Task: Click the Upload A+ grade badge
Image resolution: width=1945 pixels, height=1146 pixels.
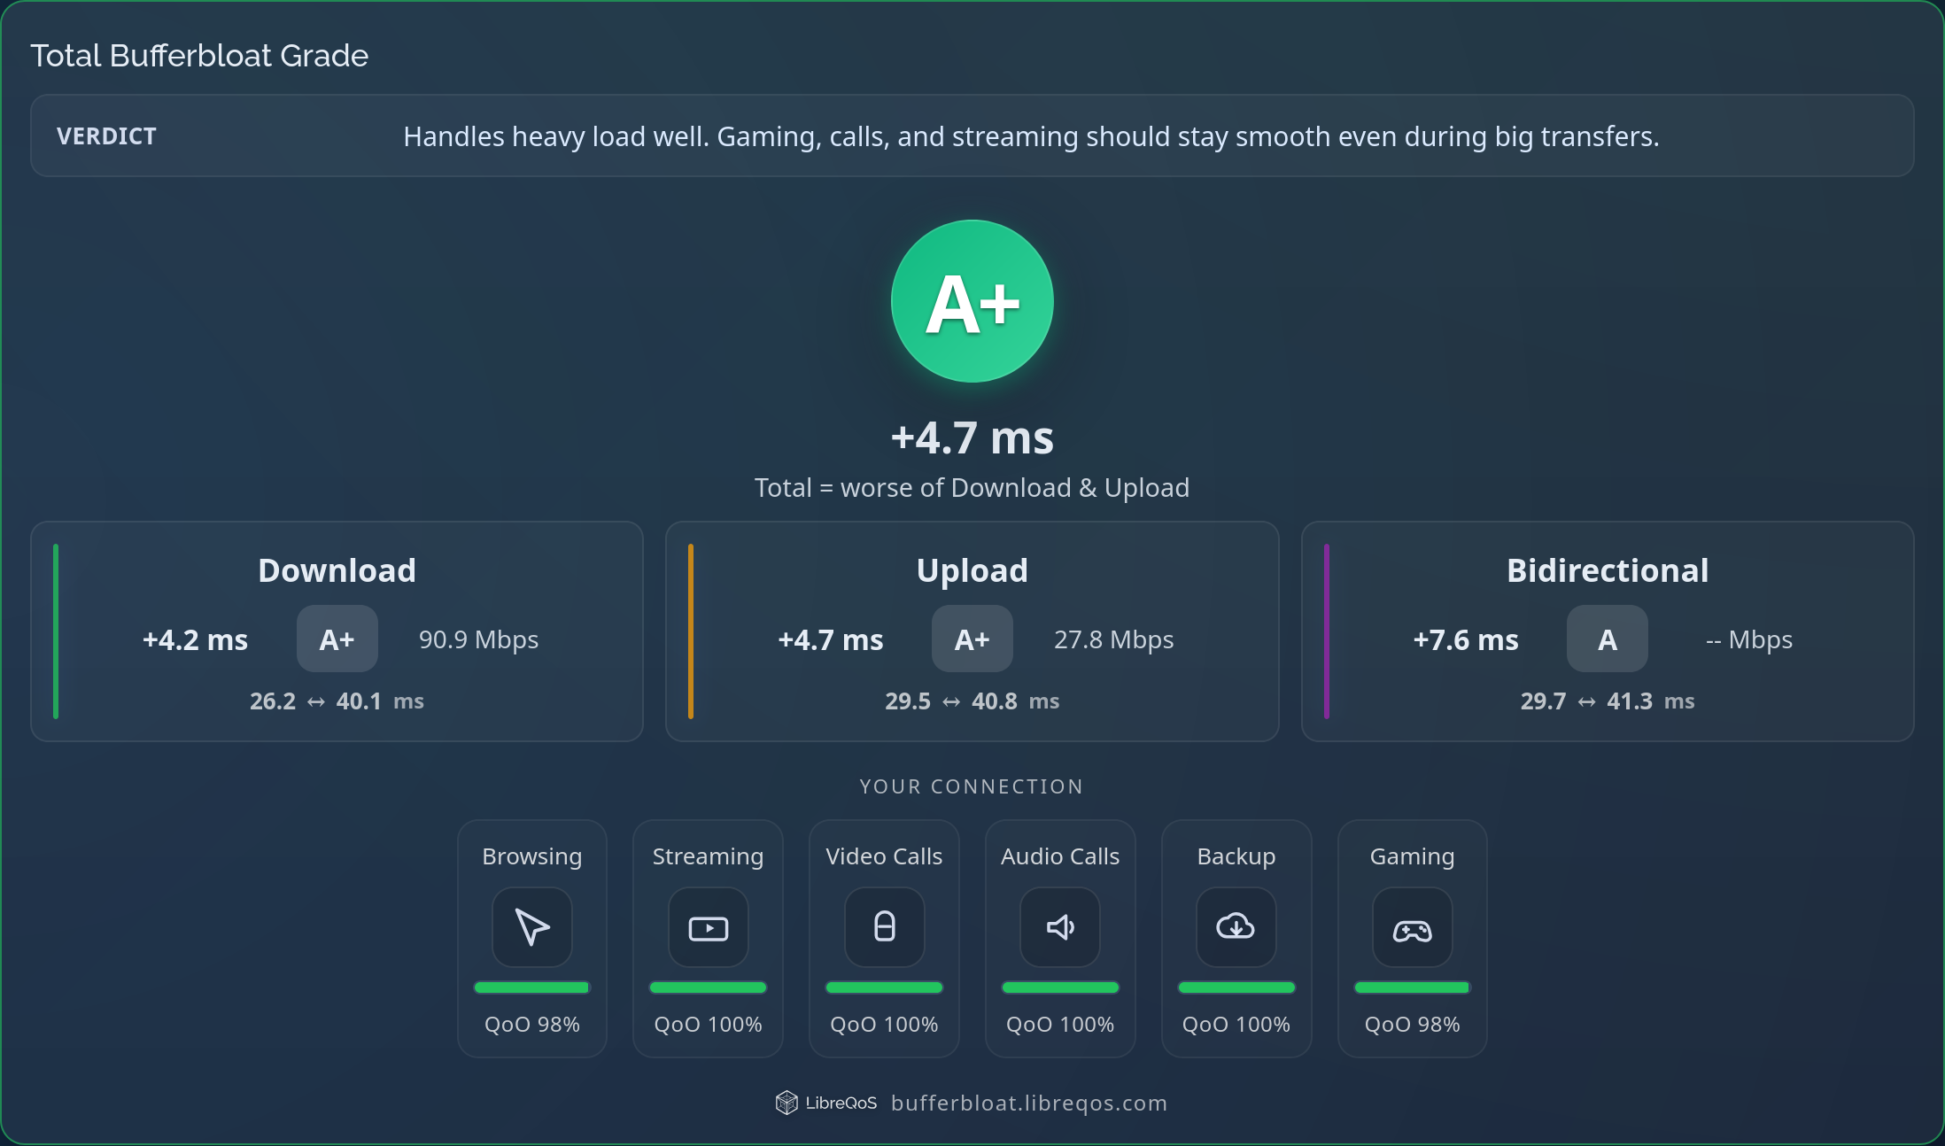Action: (x=972, y=639)
